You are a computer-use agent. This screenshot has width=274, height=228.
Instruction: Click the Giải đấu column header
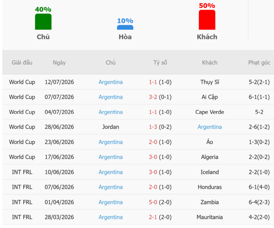22,62
